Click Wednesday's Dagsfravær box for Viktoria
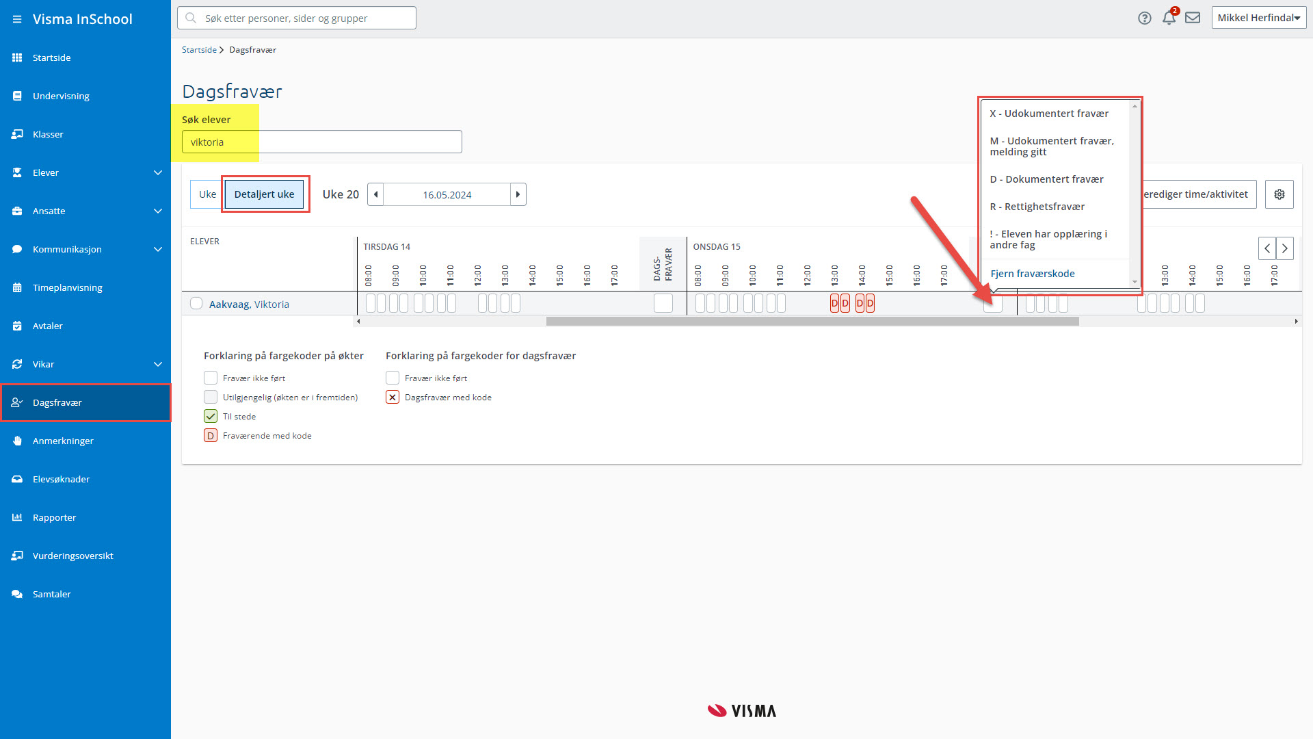The width and height of the screenshot is (1313, 739). (x=993, y=303)
